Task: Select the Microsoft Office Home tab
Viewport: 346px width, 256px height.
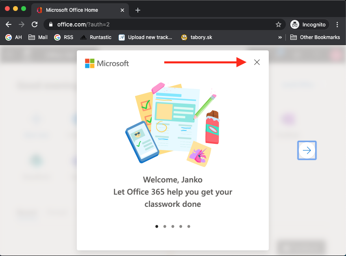Action: pyautogui.click(x=77, y=10)
